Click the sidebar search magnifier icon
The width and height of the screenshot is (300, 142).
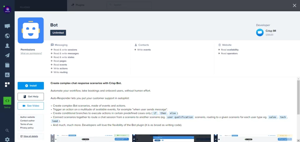click(7, 131)
